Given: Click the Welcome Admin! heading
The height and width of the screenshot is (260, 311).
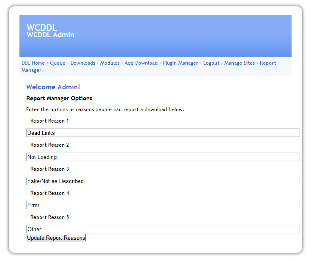Looking at the screenshot, I should click(53, 87).
